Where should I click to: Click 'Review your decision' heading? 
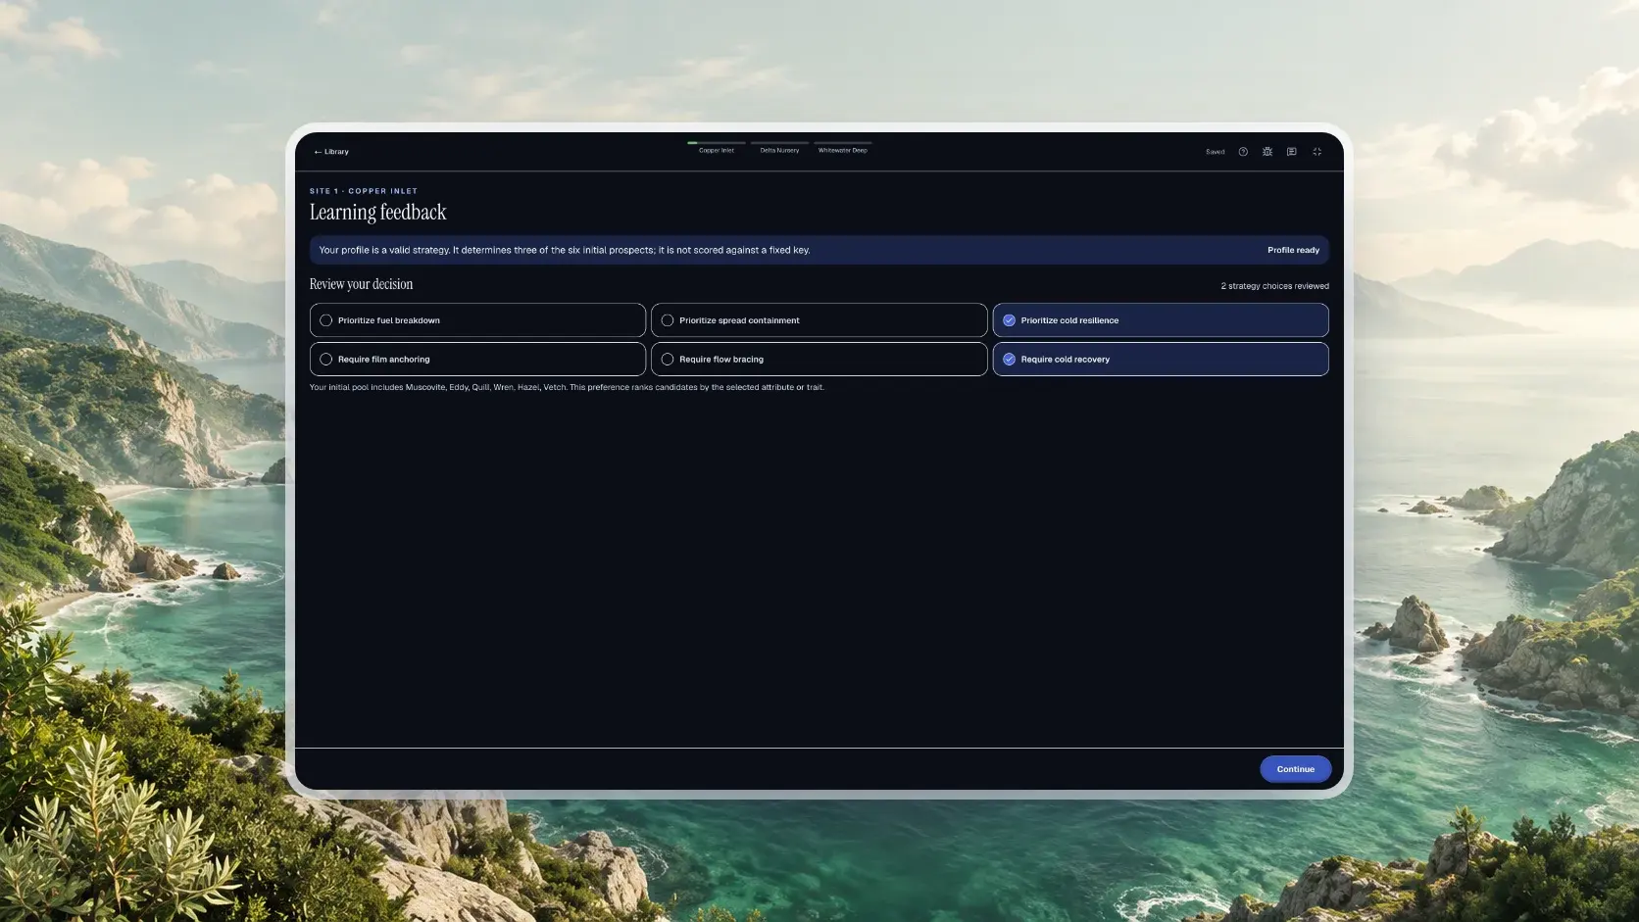point(361,284)
